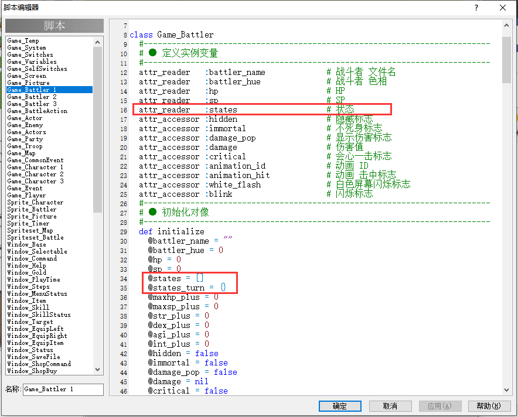The height and width of the screenshot is (417, 518).
Task: Click the 取消 button
Action: 390,406
